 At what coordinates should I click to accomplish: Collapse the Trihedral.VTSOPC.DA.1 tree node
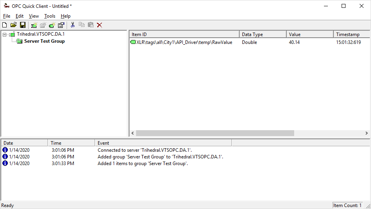click(x=4, y=35)
